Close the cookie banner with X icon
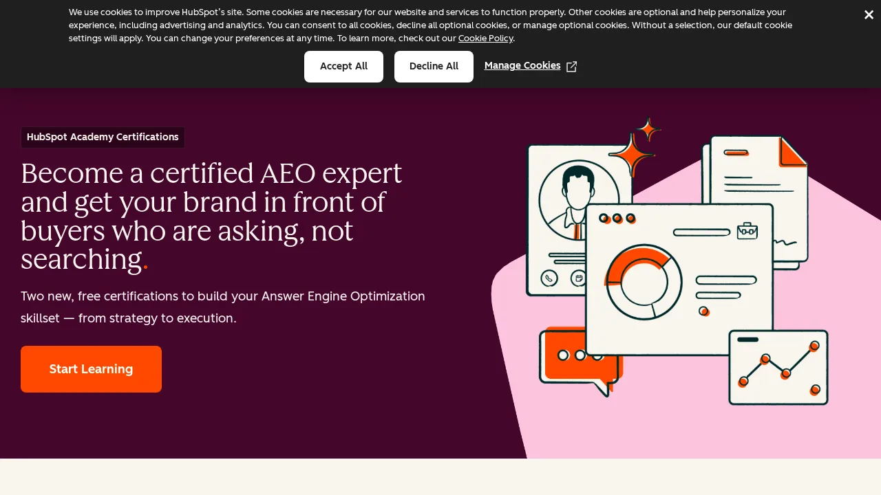 (x=869, y=15)
